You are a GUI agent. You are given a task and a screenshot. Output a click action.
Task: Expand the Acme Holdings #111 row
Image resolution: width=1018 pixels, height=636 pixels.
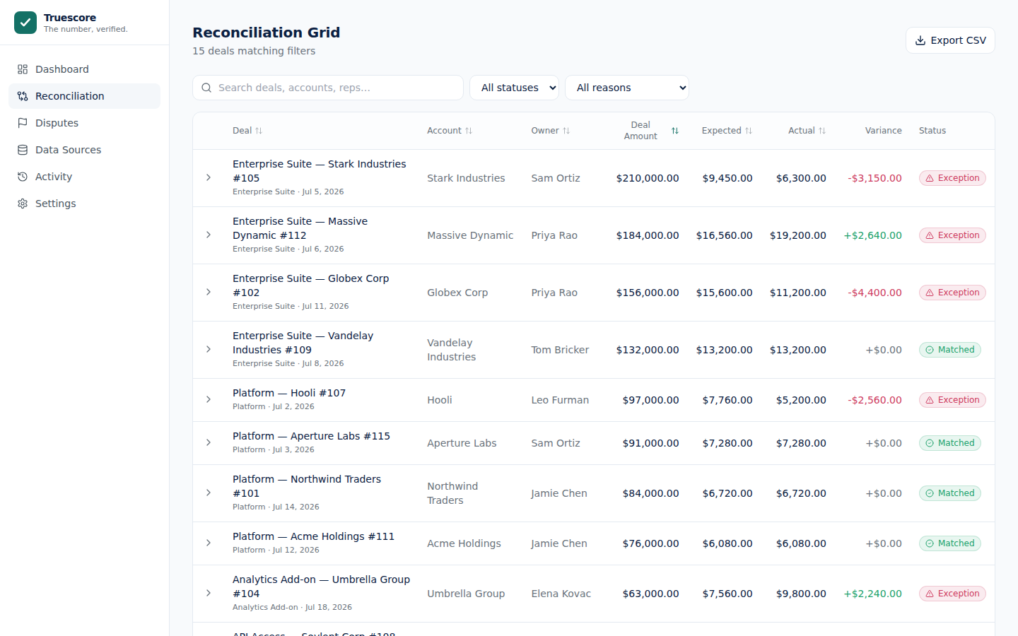tap(209, 543)
